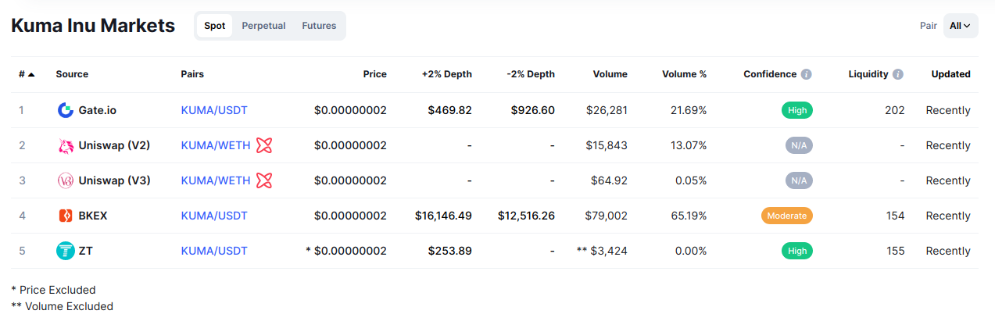Click the Liquidity info icon
The image size is (995, 332).
[x=898, y=74]
